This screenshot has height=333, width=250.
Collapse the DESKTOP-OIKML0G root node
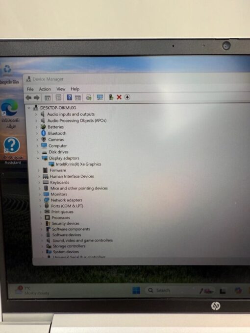pos(29,108)
